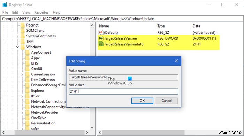Screen dimensions: 244x136
Task: Click the Explorer folder icon
Action: (28, 90)
